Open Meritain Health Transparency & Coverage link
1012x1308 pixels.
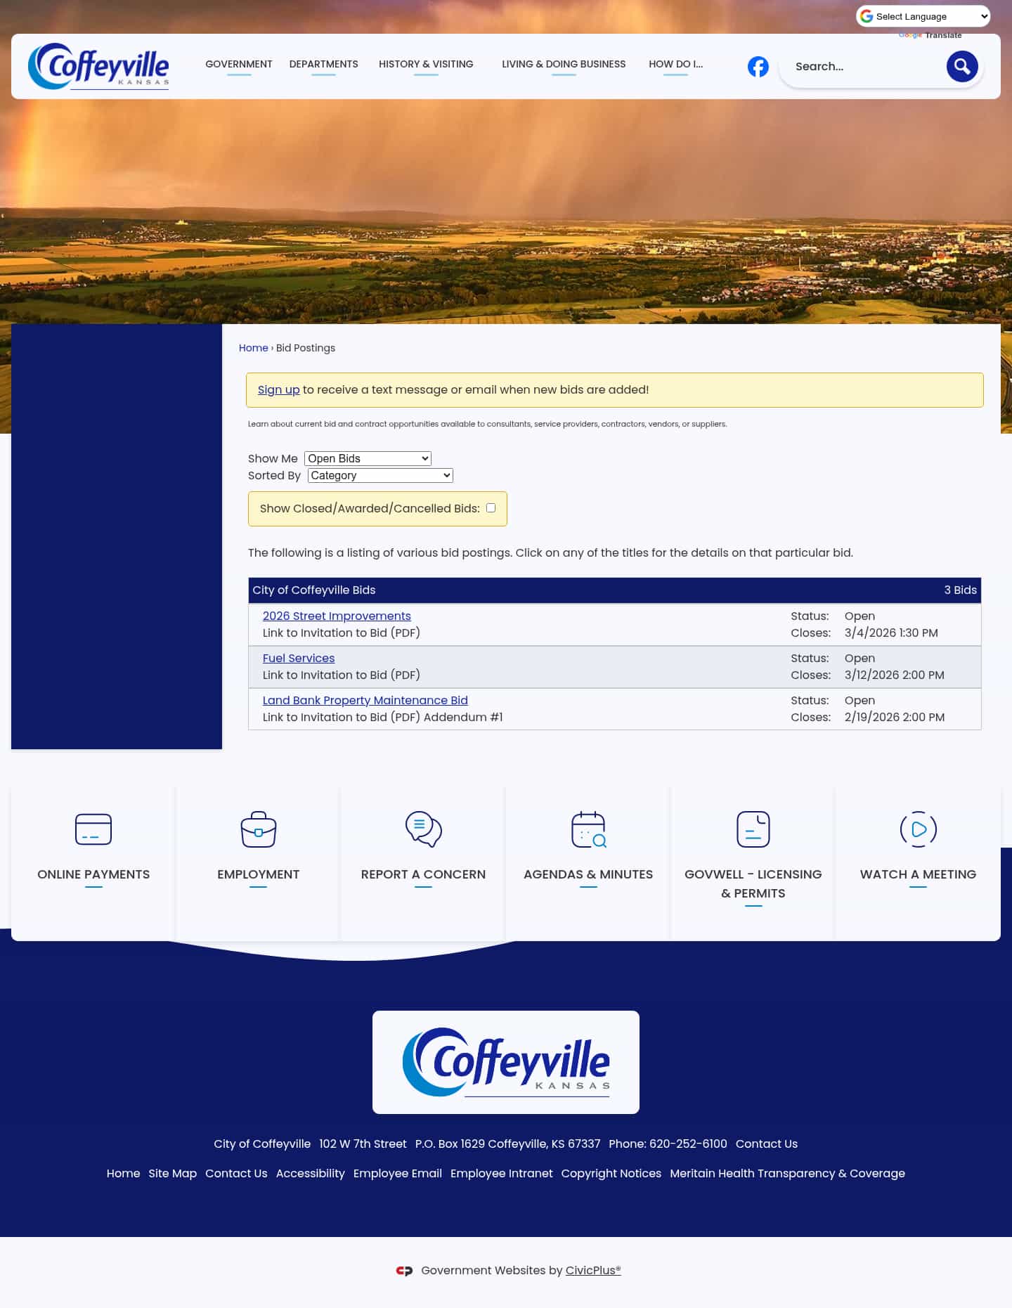(x=788, y=1173)
